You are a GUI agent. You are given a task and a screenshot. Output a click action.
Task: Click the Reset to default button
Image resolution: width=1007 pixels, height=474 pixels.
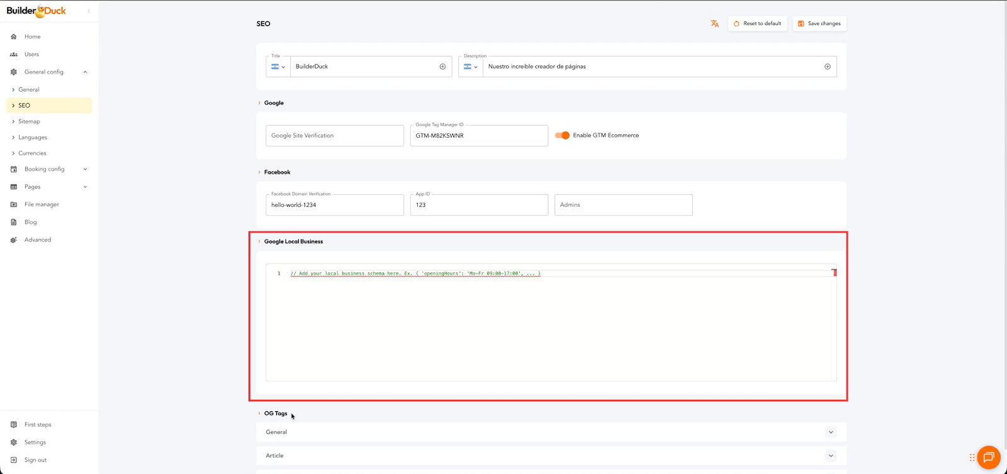757,24
